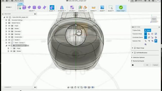Switch to the FORM tab
Screen dimensions: 162x91
tap(21, 4)
